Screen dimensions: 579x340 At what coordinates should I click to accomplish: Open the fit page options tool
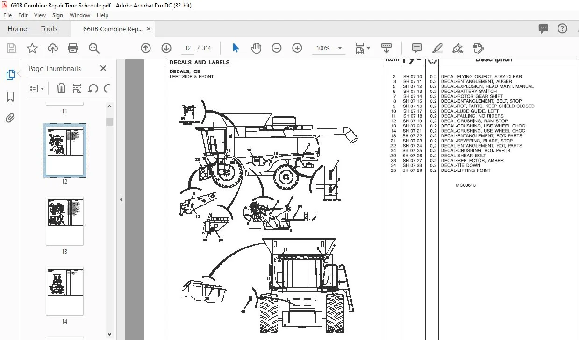[362, 48]
